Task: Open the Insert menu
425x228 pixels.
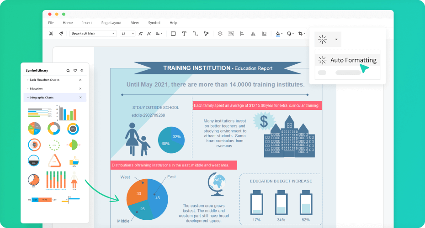Action: pos(87,22)
